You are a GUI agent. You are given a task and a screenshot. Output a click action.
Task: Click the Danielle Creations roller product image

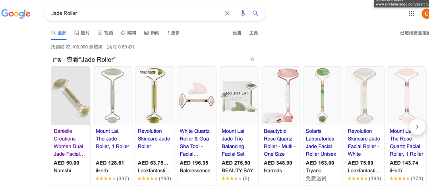coord(71,96)
